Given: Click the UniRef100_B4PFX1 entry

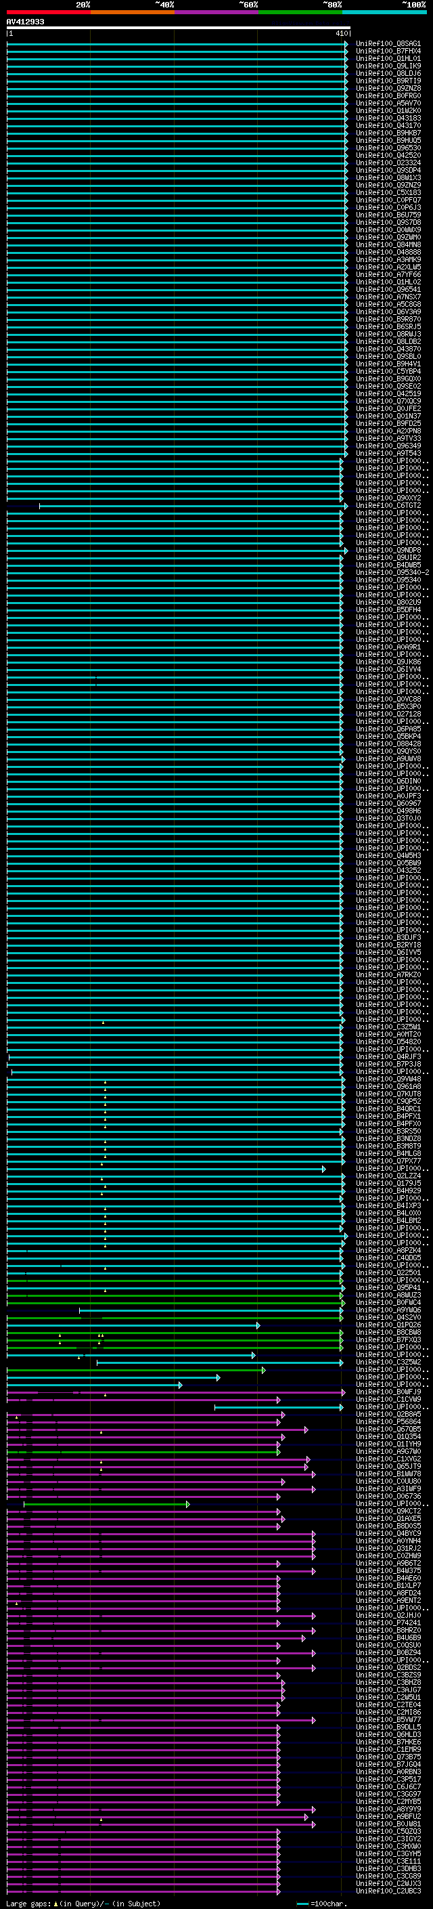Looking at the screenshot, I should point(388,1116).
